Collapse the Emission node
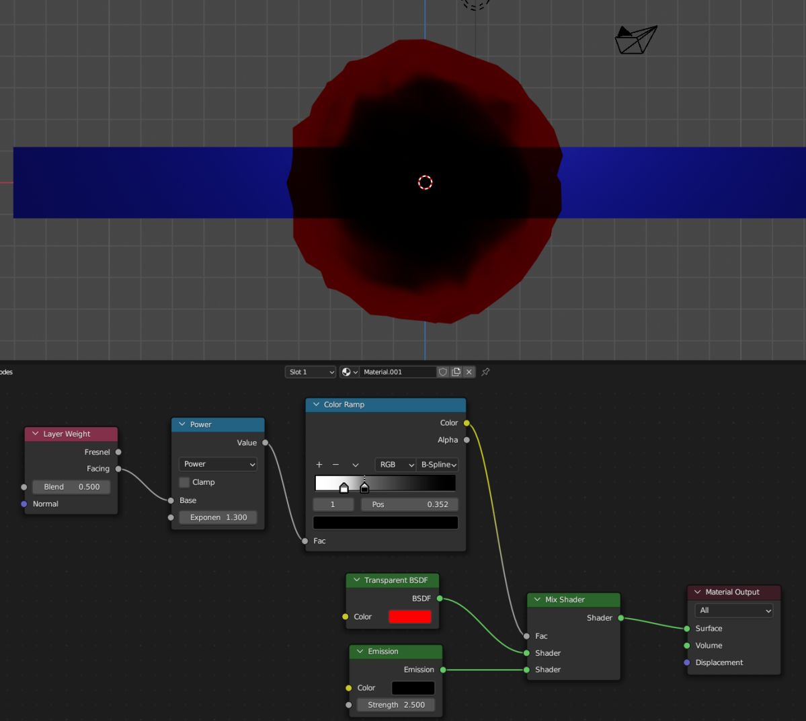The height and width of the screenshot is (721, 806). click(360, 651)
